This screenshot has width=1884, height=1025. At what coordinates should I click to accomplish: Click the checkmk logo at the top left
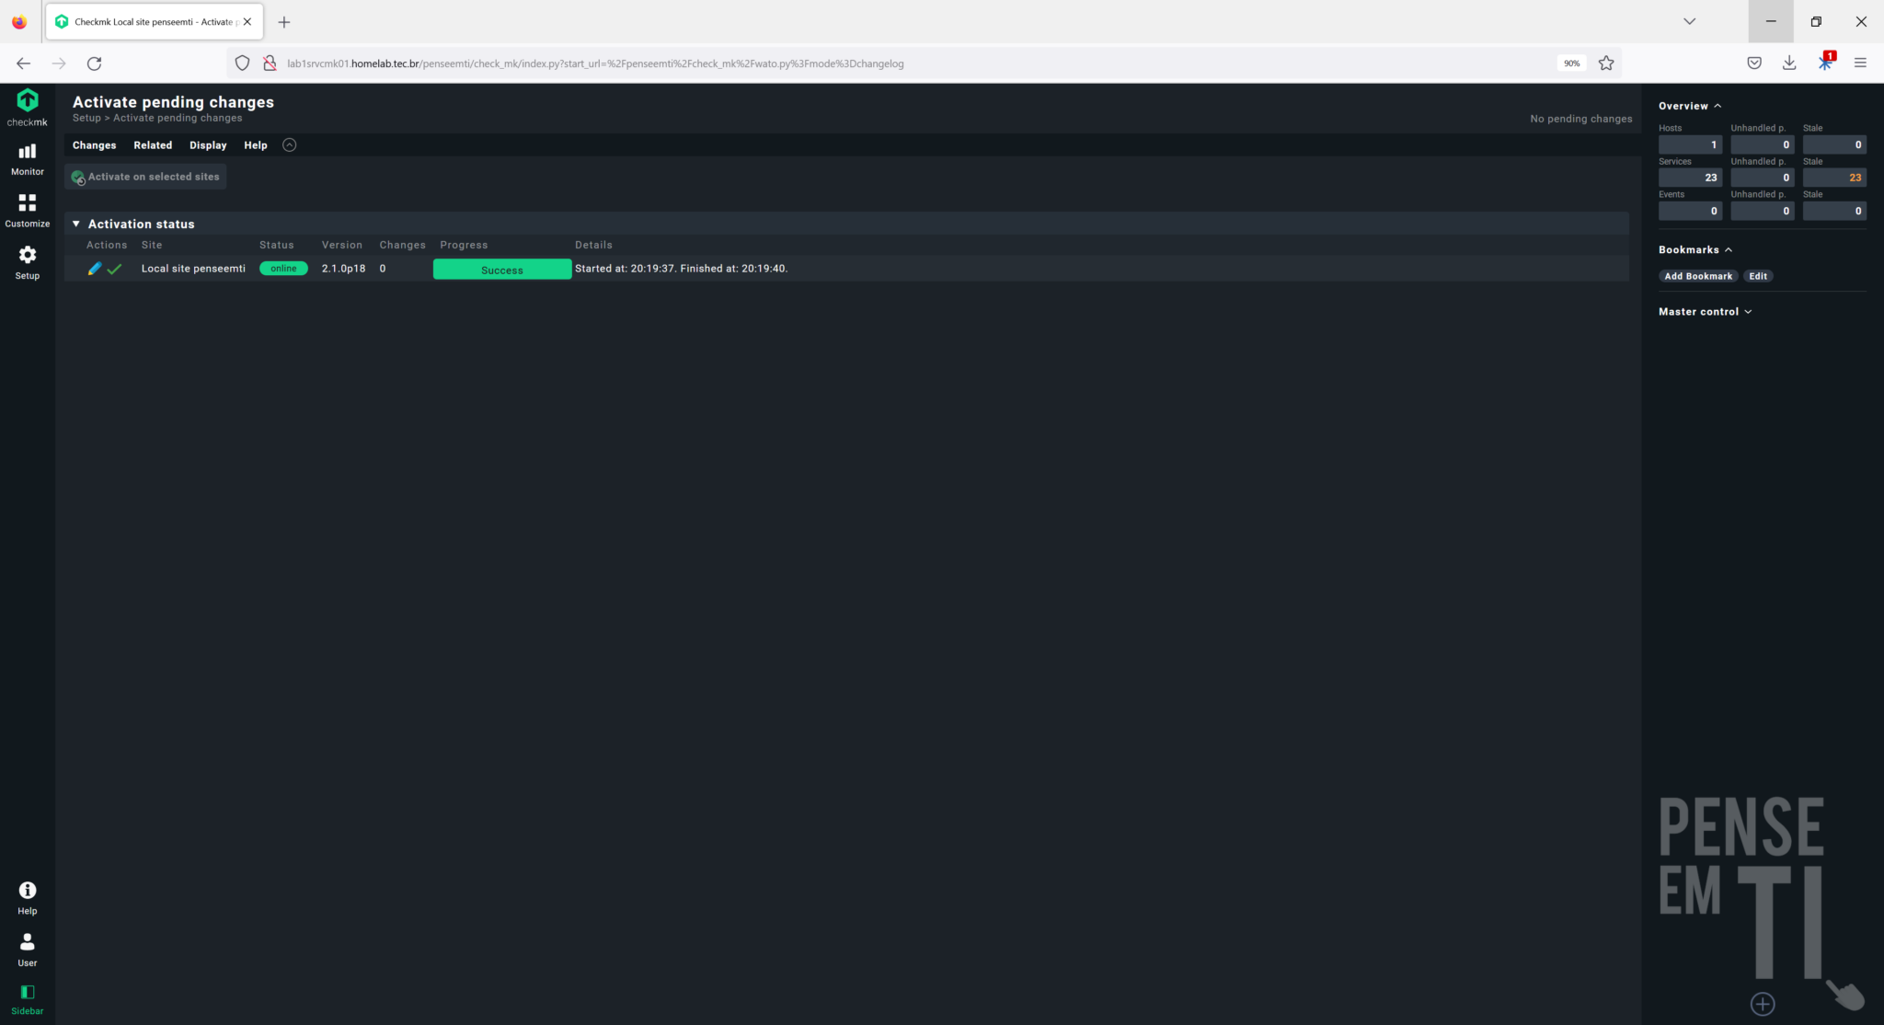tap(26, 104)
